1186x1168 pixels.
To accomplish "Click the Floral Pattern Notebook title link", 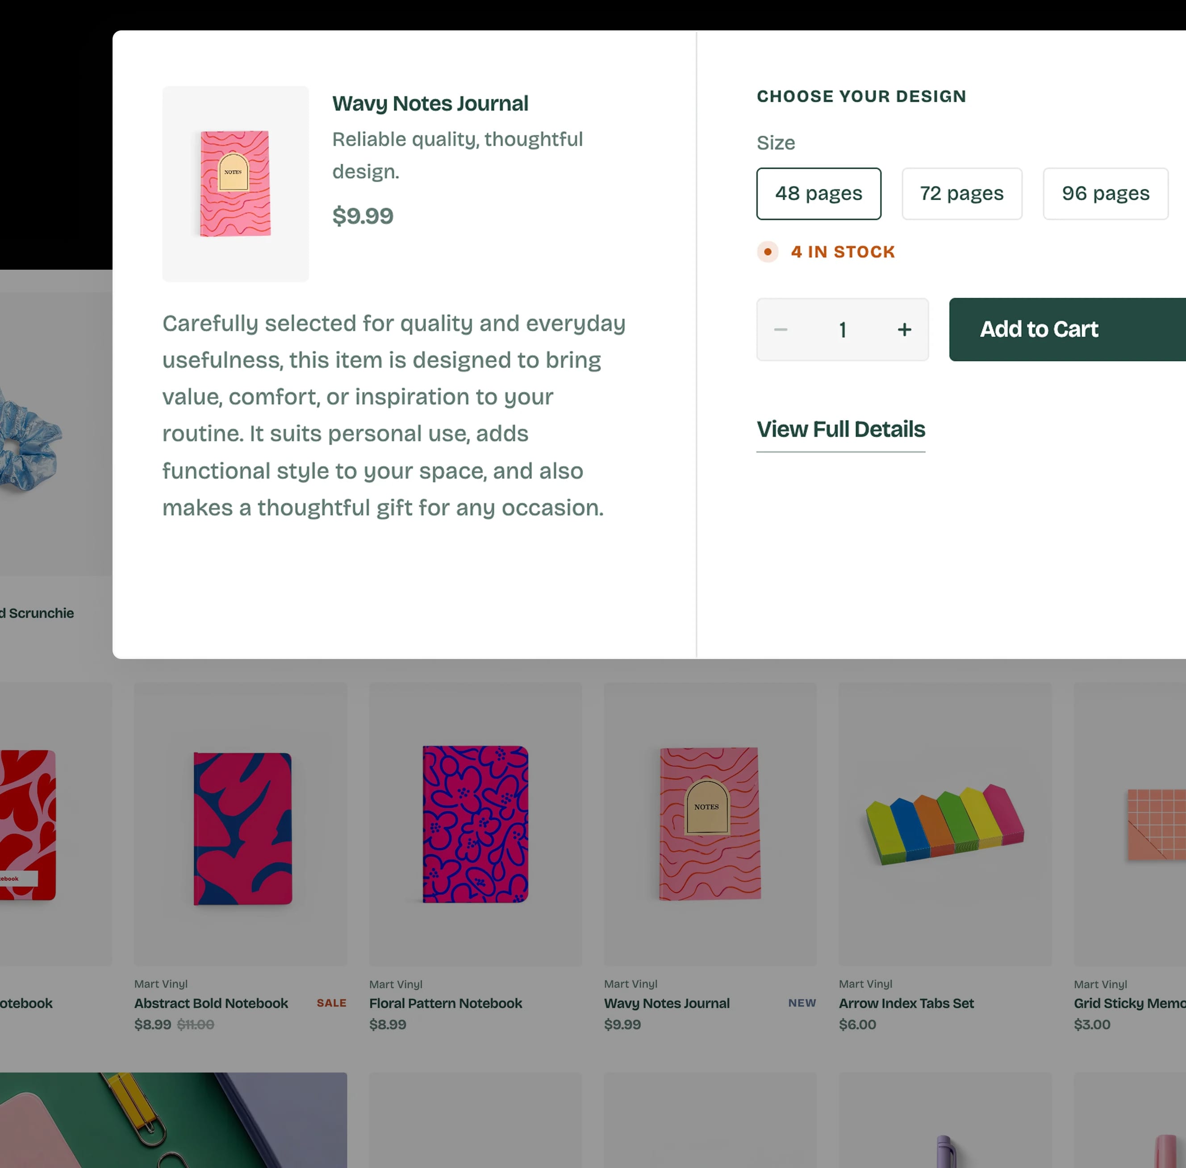I will coord(446,1003).
